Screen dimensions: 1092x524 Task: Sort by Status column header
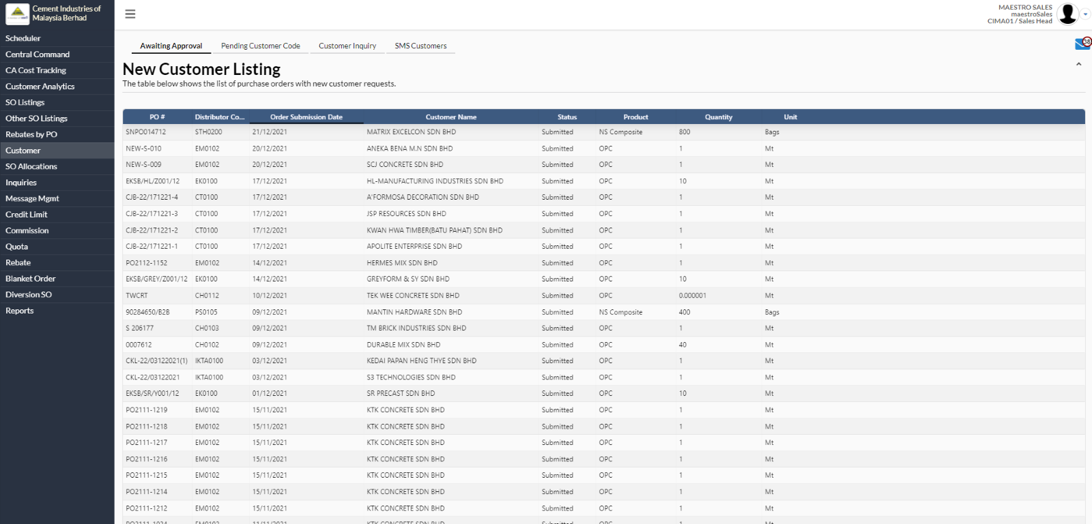click(x=567, y=117)
